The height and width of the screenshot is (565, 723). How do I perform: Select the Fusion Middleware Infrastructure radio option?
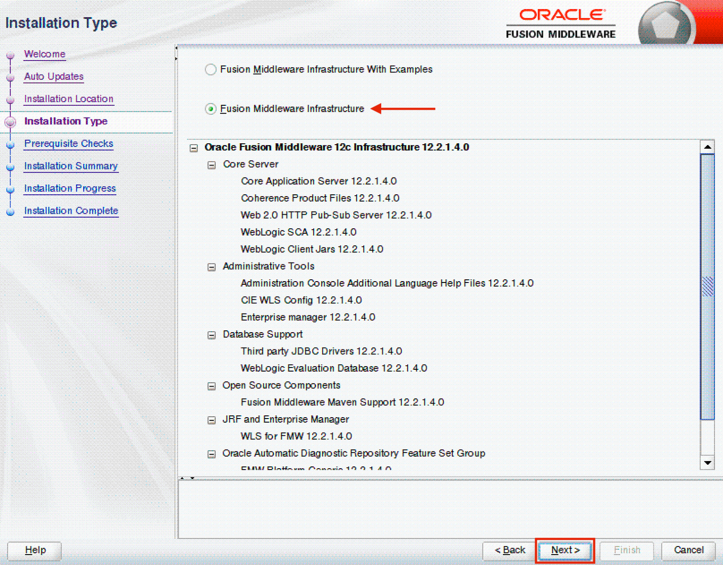point(211,109)
